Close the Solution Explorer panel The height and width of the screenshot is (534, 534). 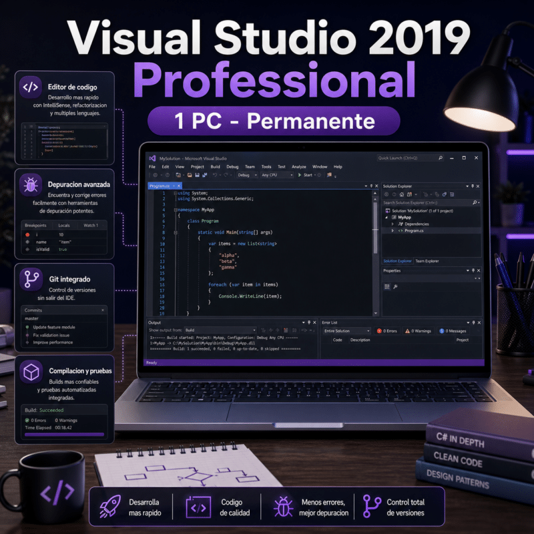pos(478,186)
